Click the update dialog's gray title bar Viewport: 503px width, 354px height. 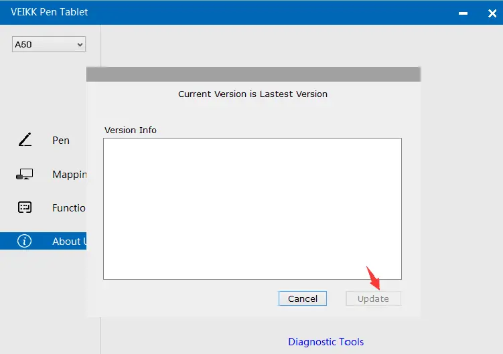tap(253, 74)
